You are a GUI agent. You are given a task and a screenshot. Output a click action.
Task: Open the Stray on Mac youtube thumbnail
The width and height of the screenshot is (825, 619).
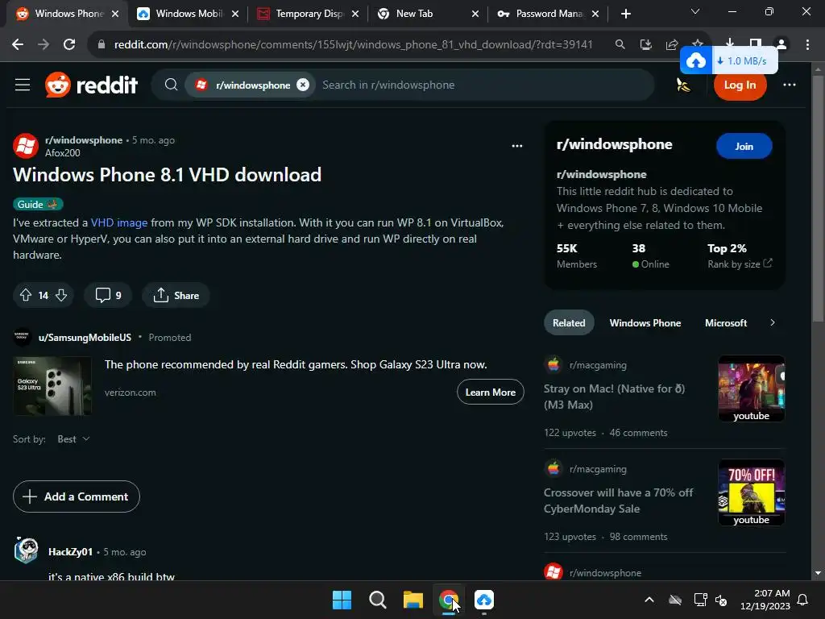[752, 388]
